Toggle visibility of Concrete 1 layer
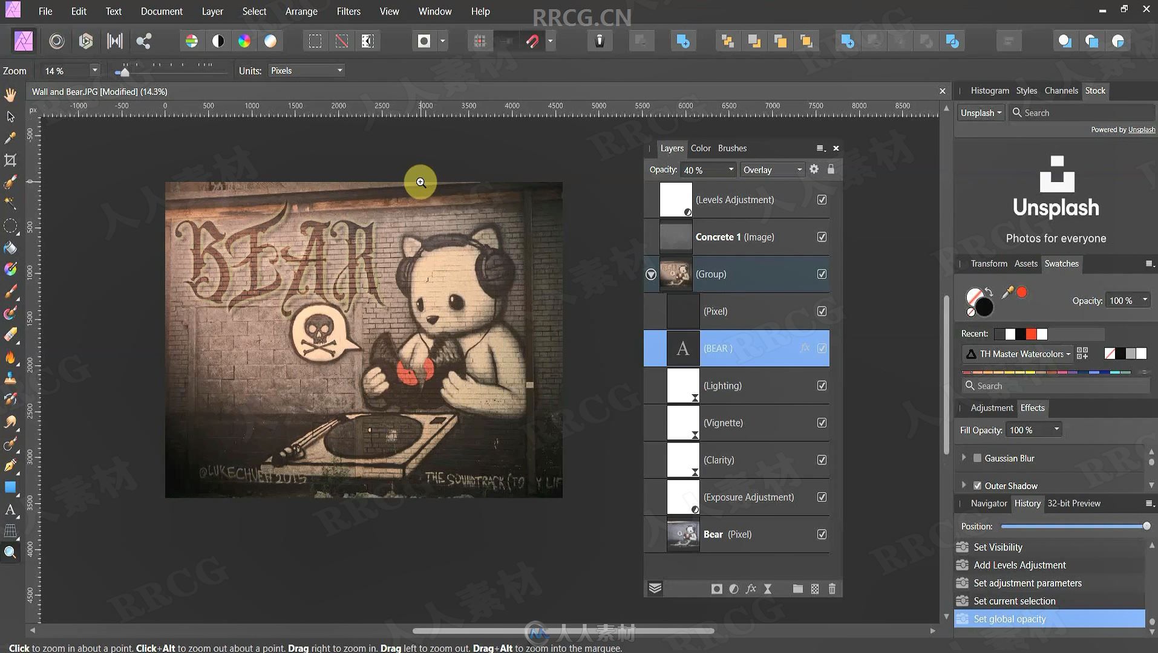The width and height of the screenshot is (1158, 653). click(822, 237)
